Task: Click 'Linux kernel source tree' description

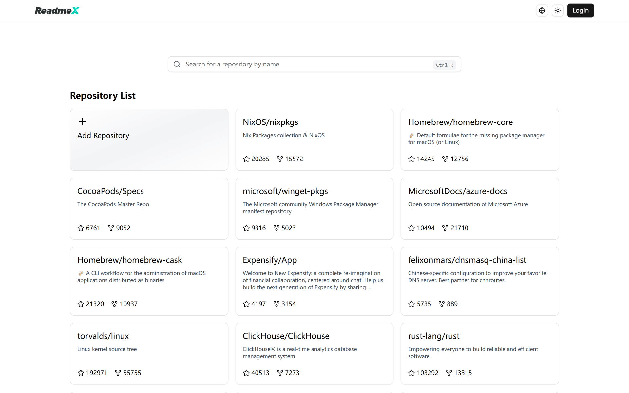Action: [x=107, y=349]
